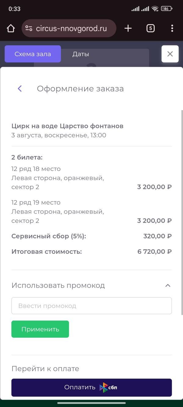183x407 pixels.
Task: Click the green 'Применить' button
Action: pos(40,329)
